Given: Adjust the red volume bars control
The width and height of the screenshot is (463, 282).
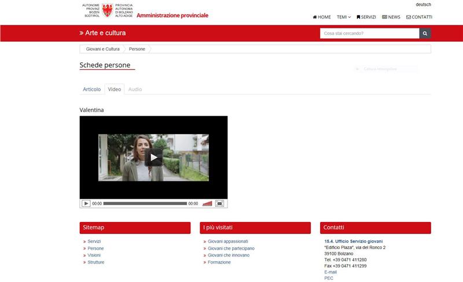Looking at the screenshot, I should 207,203.
